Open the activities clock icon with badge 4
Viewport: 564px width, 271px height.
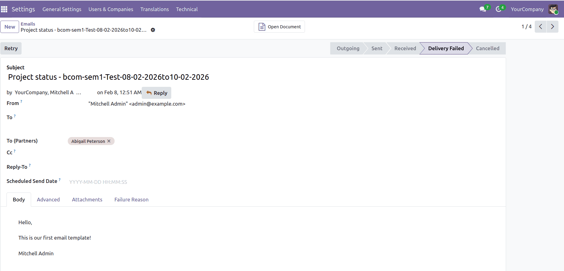pos(499,9)
